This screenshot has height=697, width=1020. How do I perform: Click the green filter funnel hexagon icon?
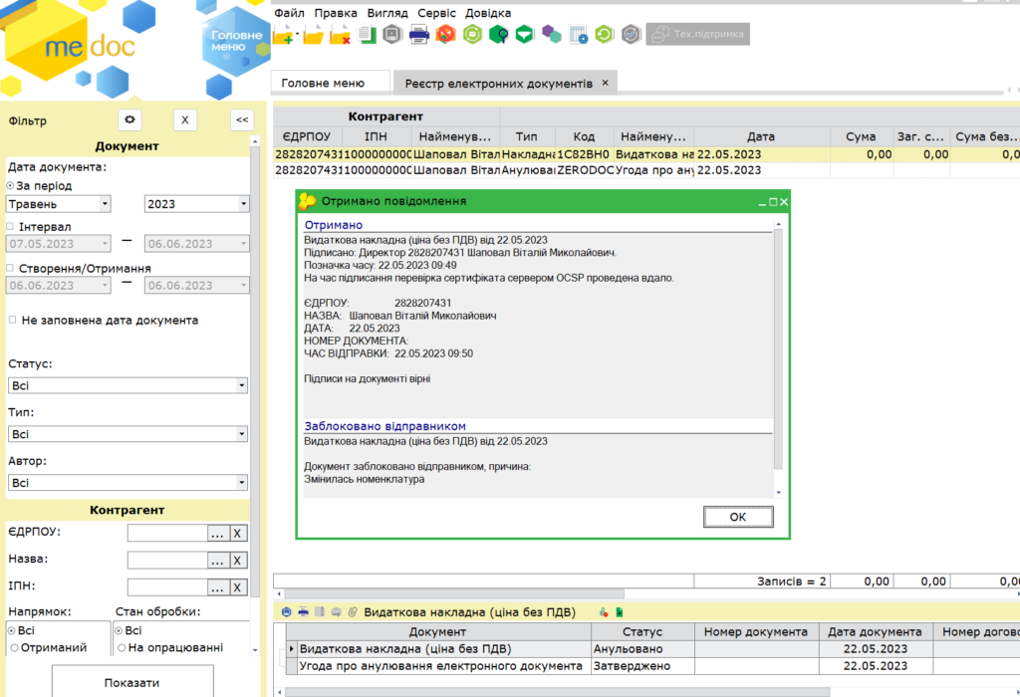tap(524, 36)
